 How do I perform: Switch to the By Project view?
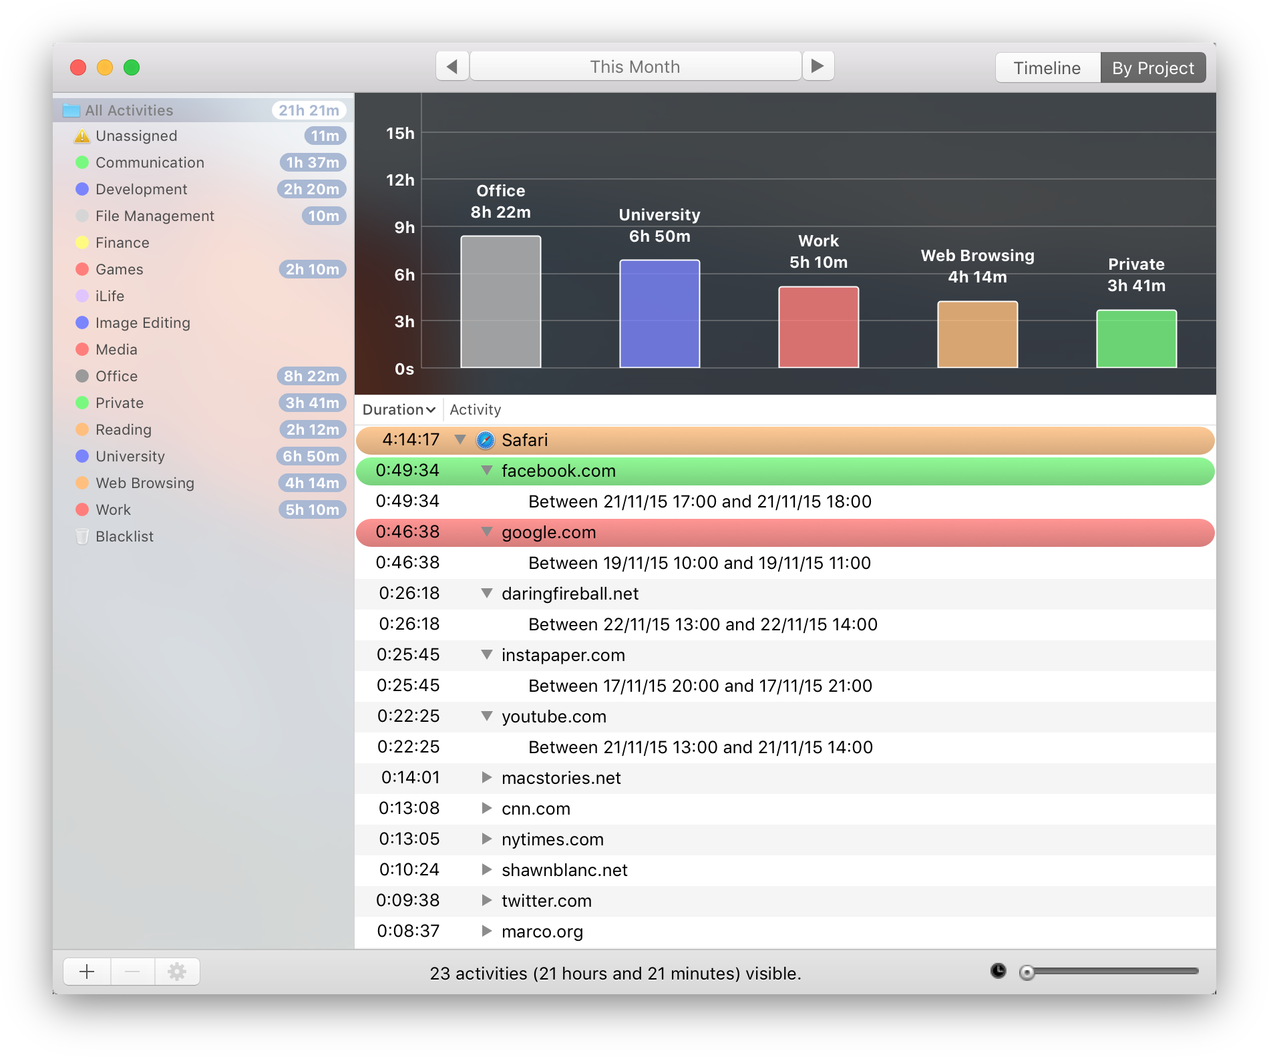(1153, 68)
